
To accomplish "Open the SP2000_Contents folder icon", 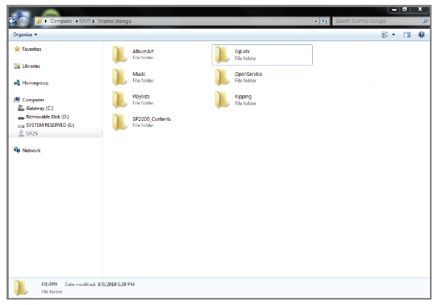I will click(119, 122).
